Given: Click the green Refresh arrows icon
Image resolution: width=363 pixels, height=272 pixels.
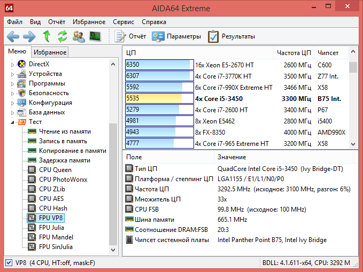Looking at the screenshot, I should (63, 36).
